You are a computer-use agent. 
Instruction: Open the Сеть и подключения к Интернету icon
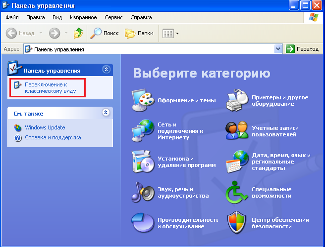(x=143, y=130)
